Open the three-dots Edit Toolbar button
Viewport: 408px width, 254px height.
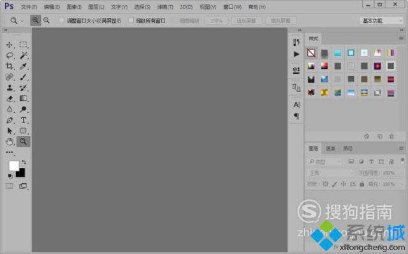tap(10, 153)
